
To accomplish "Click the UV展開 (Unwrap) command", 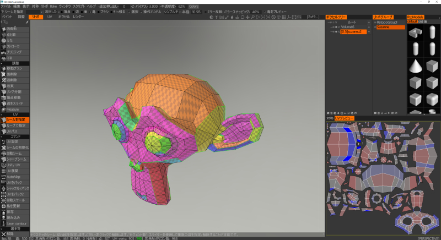I will point(14,171).
